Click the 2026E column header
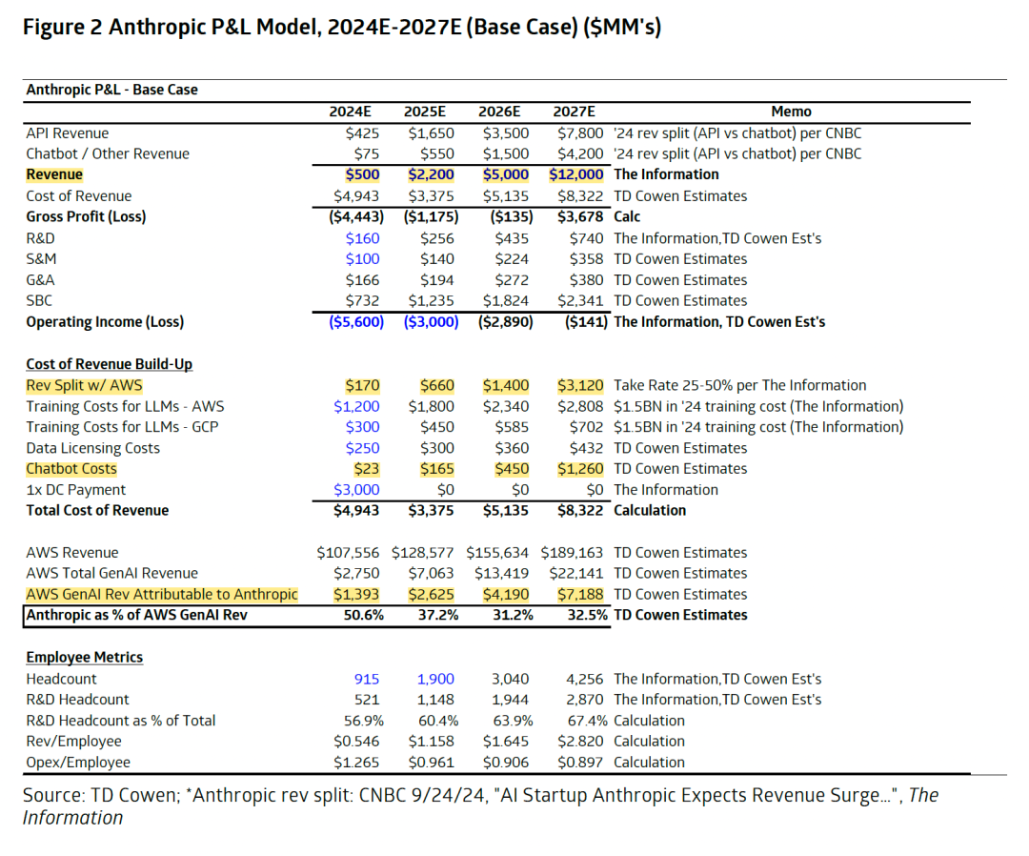Screen dimensions: 1029x856 (x=499, y=112)
